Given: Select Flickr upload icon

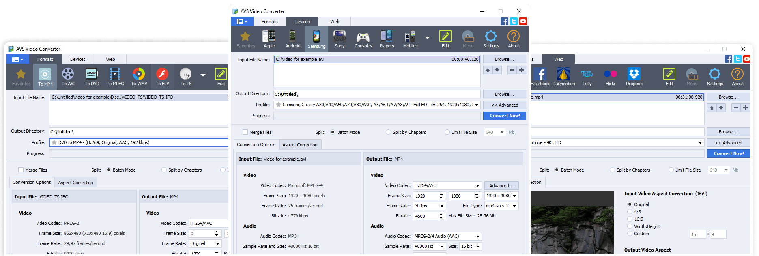Looking at the screenshot, I should [611, 77].
